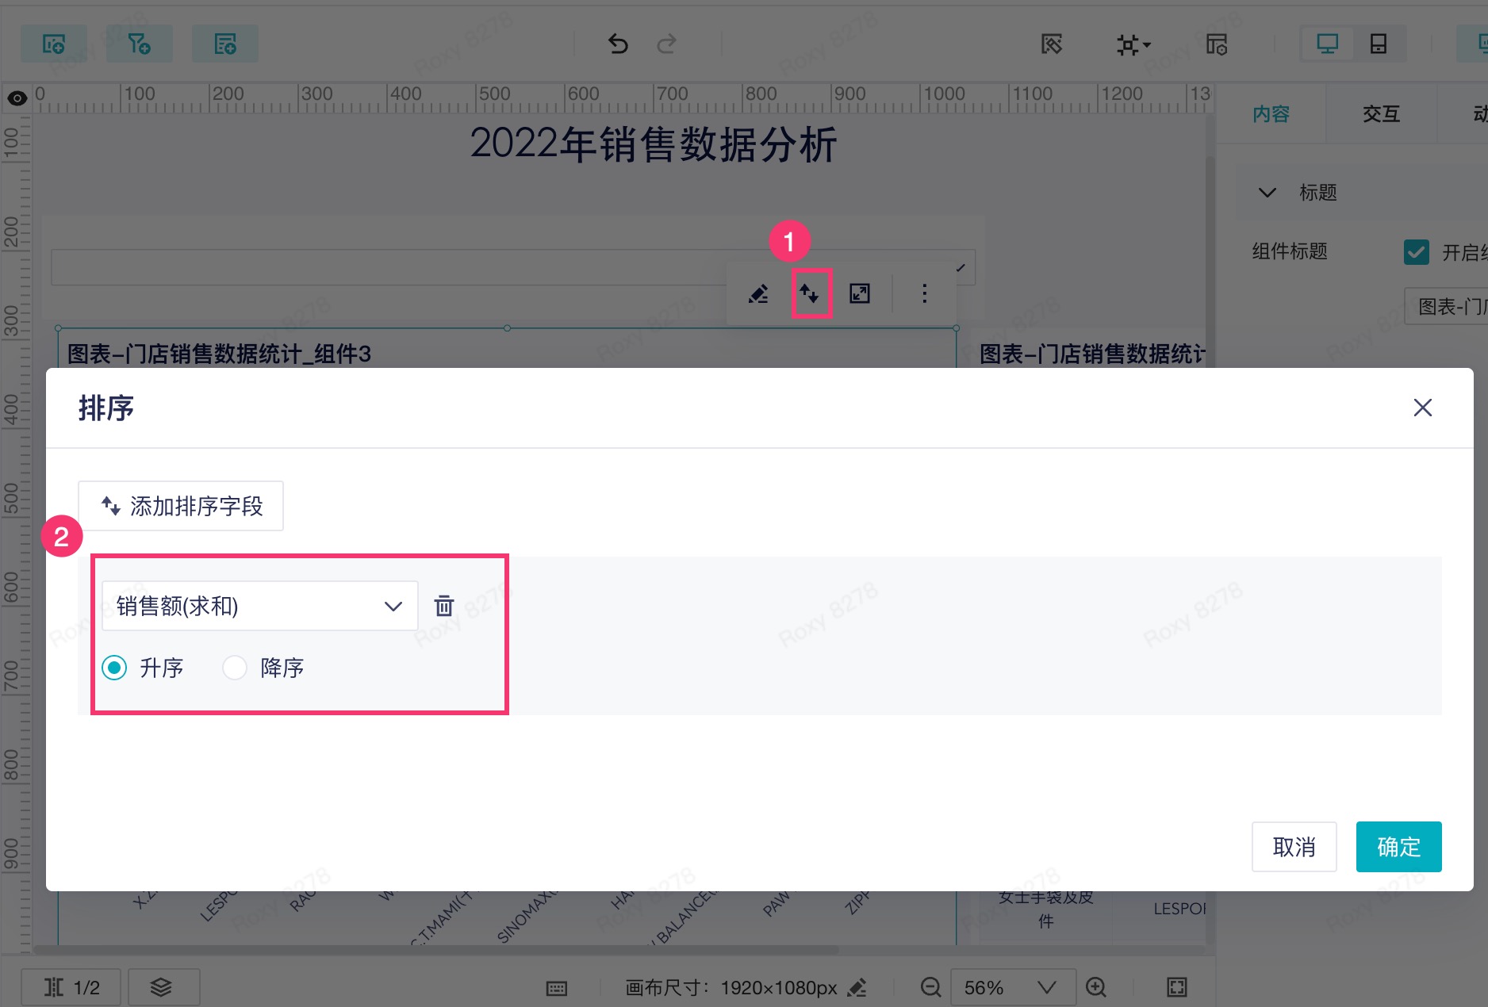
Task: Click the expand fullscreen icon on component
Action: tap(860, 293)
